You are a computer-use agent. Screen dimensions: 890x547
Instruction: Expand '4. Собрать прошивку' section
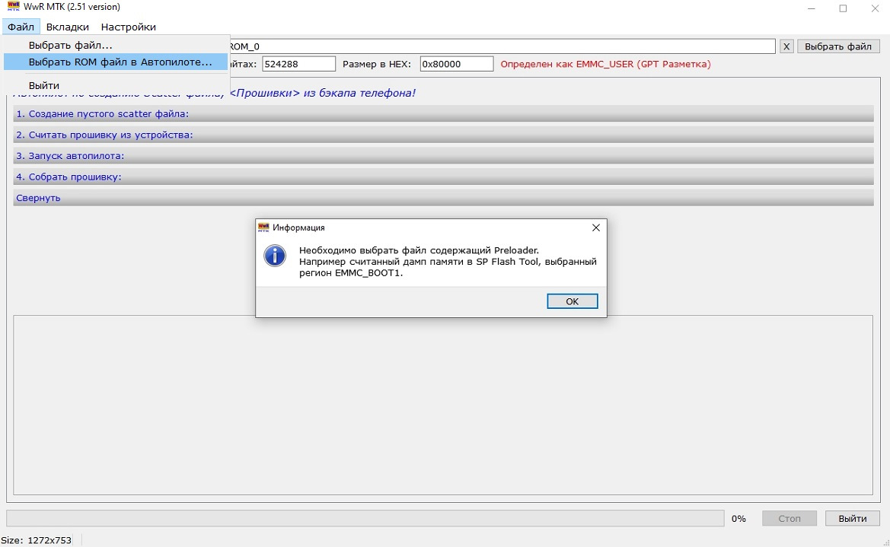(443, 177)
